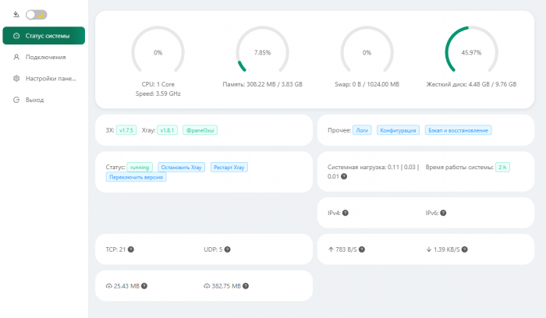Screen dimensions: 546x318
Task: Click the hard disk usage progress ring
Action: click(471, 52)
